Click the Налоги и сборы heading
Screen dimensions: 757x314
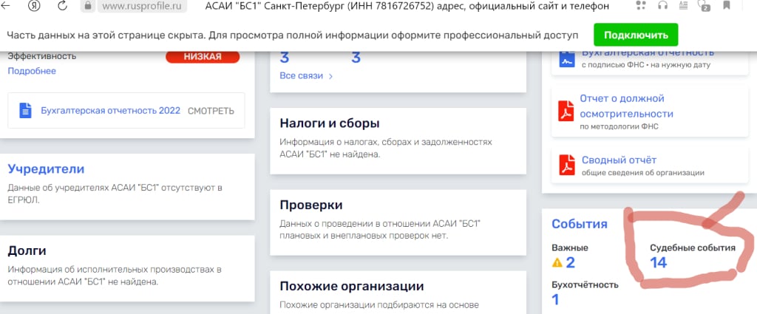pos(330,123)
